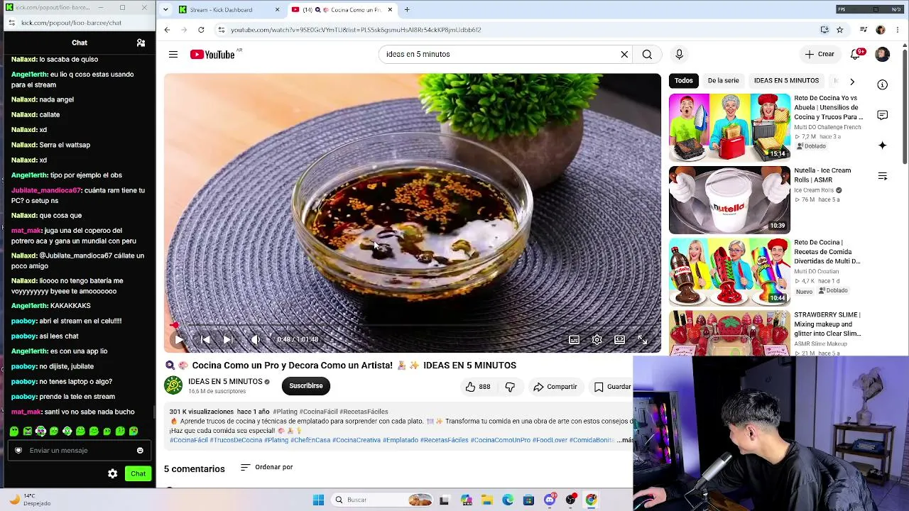909x511 pixels.
Task: Clear the YouTube search box text
Action: [624, 54]
